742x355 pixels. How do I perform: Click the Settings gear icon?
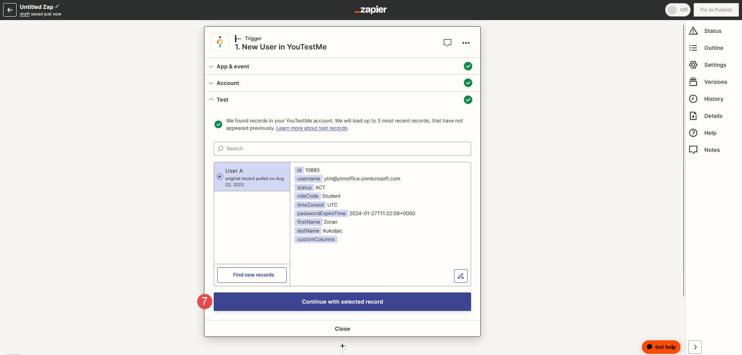point(693,65)
